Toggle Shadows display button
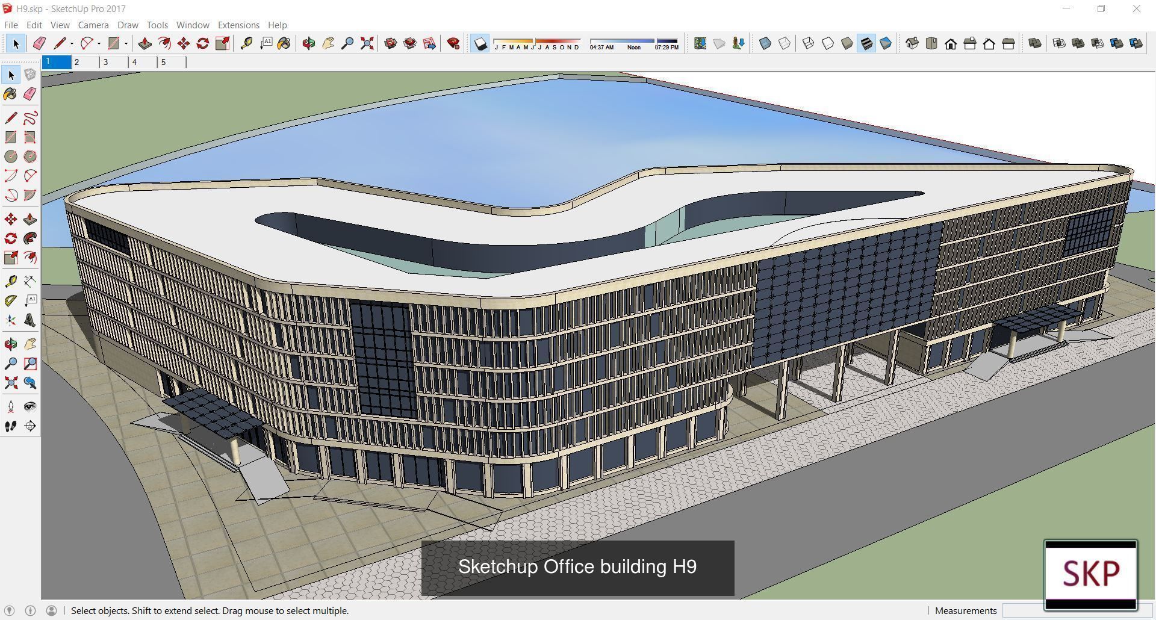1156x620 pixels. pos(480,43)
